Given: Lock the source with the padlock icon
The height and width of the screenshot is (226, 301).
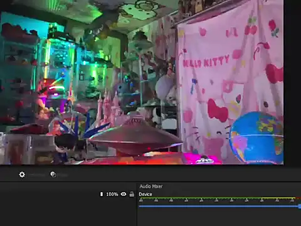Looking at the screenshot, I should click(132, 194).
